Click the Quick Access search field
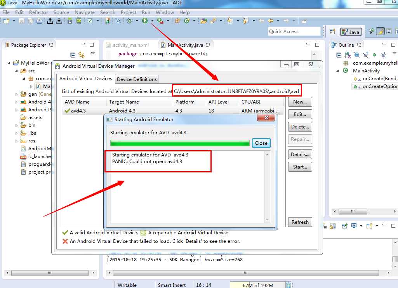The image size is (398, 288). (x=294, y=32)
